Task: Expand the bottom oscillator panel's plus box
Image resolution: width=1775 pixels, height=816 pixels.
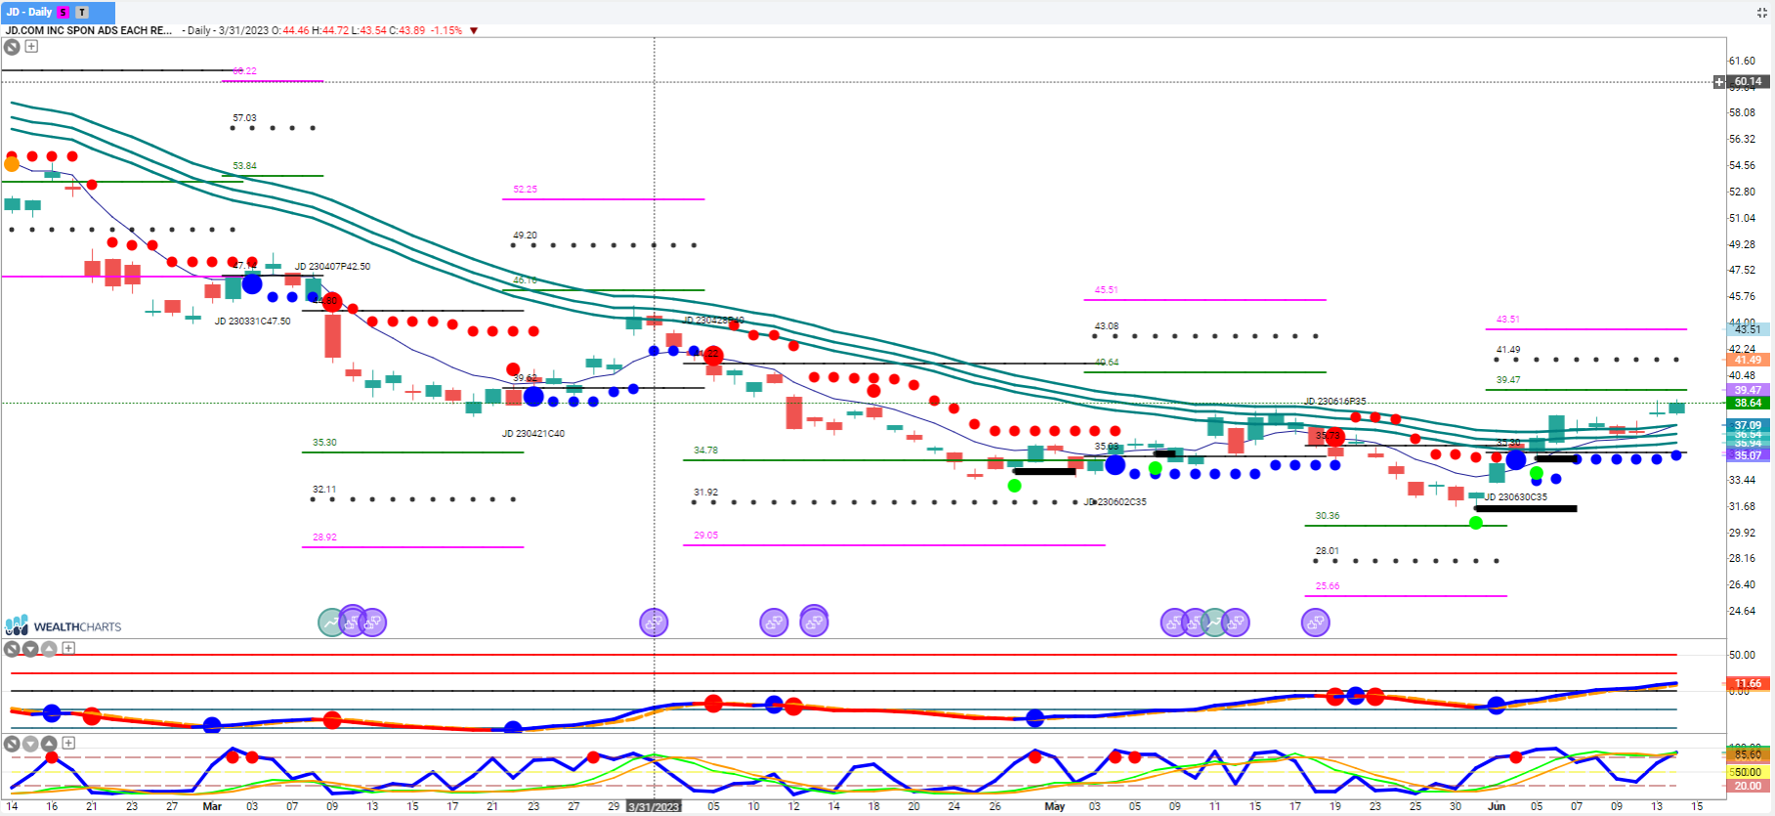Action: tap(68, 743)
